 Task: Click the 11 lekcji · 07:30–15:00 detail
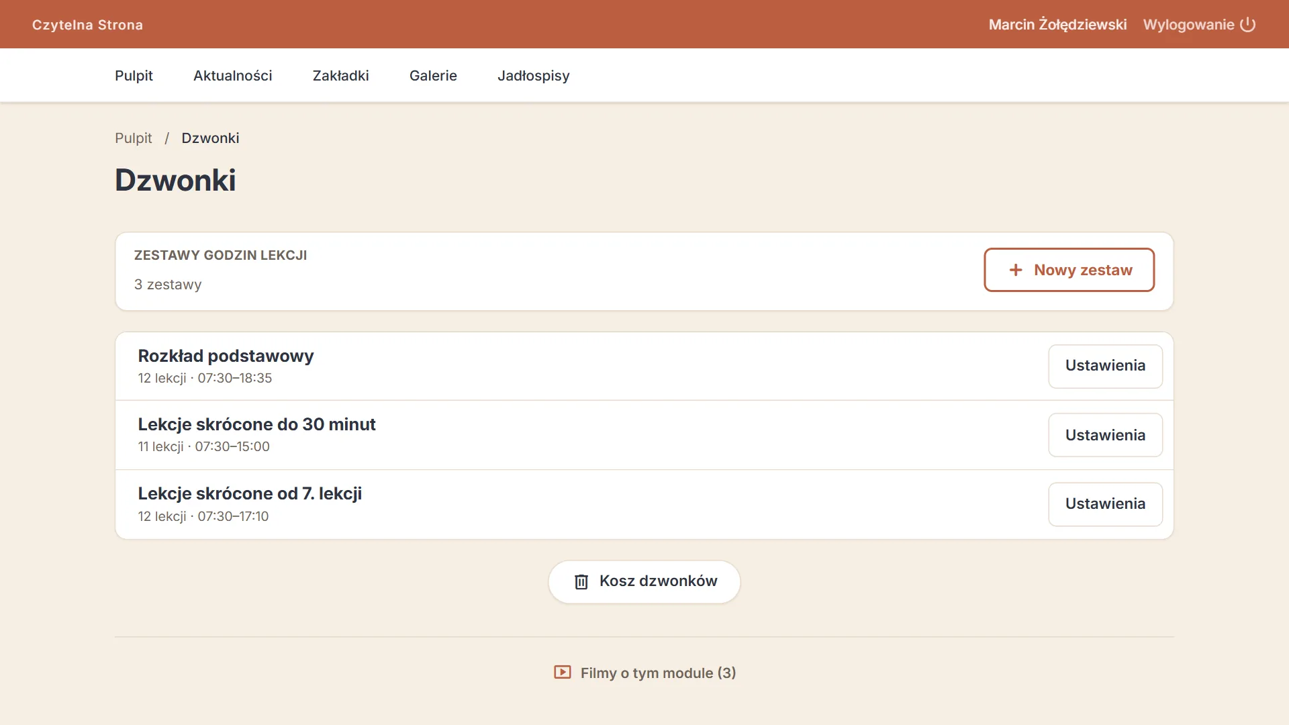coord(204,446)
